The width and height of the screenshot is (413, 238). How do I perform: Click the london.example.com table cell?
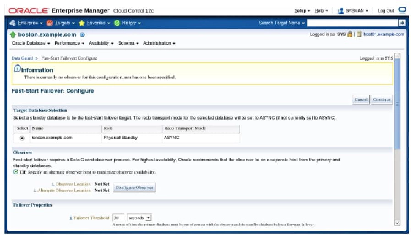pyautogui.click(x=66, y=138)
